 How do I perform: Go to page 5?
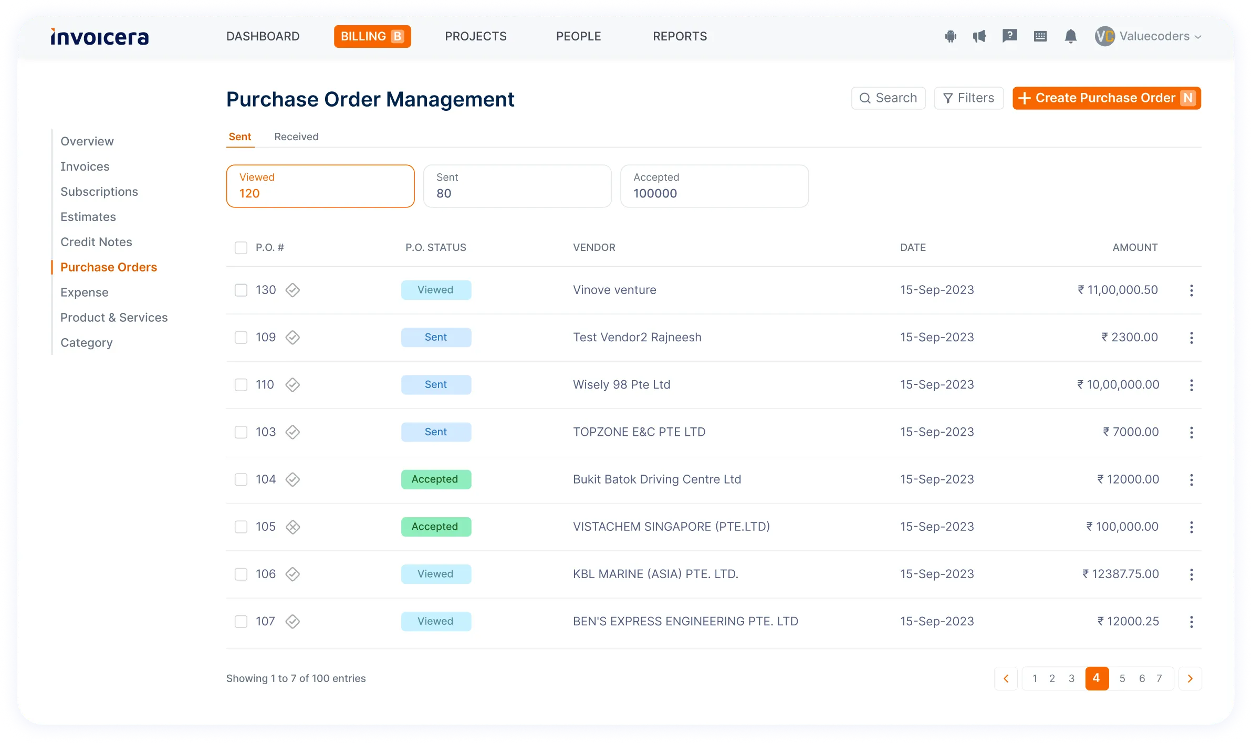click(1122, 678)
